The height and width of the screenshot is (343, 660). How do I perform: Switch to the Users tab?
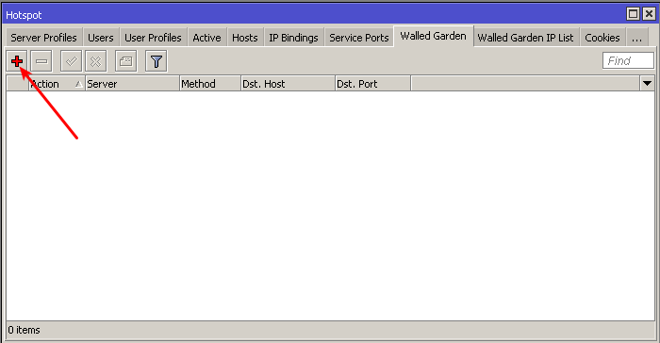pyautogui.click(x=101, y=38)
